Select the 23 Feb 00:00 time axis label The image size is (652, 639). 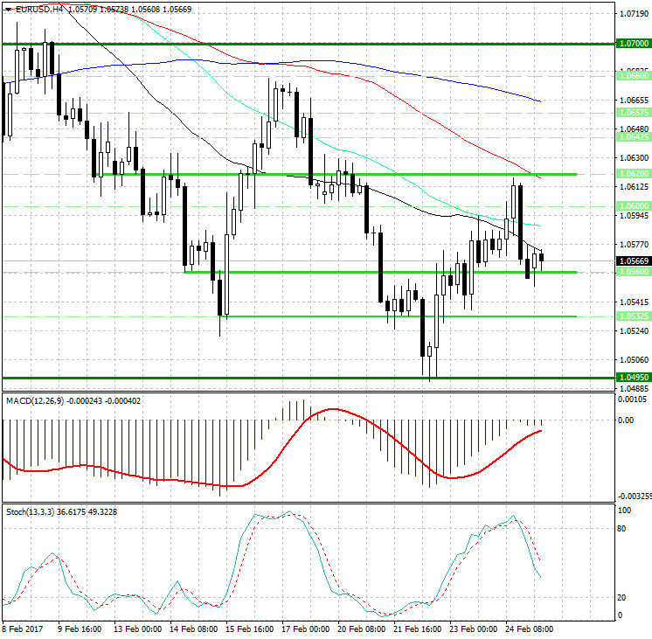pyautogui.click(x=473, y=629)
